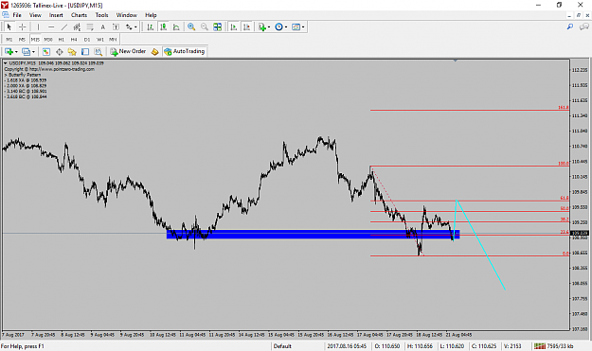This screenshot has height=351, width=592.
Task: Pick the Horizontal Line drawing tool
Action: pos(51,26)
